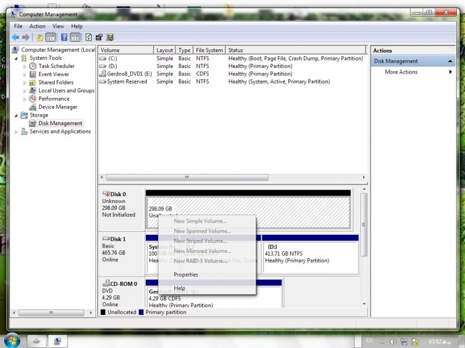465x348 pixels.
Task: Click the Settings view toolbar icon
Action: 110,37
